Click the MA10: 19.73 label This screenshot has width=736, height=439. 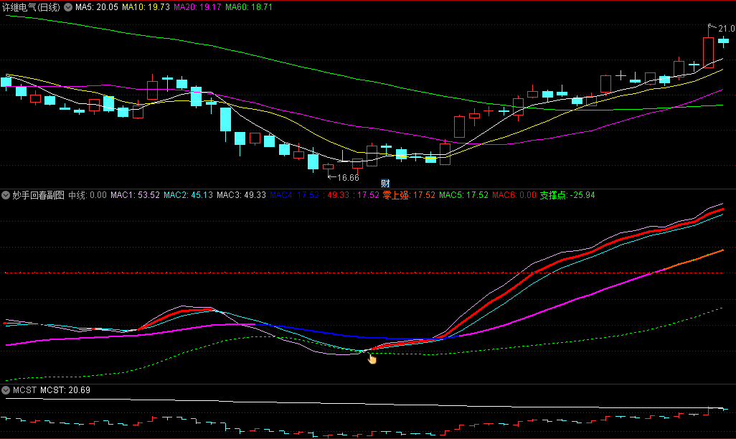tap(146, 7)
